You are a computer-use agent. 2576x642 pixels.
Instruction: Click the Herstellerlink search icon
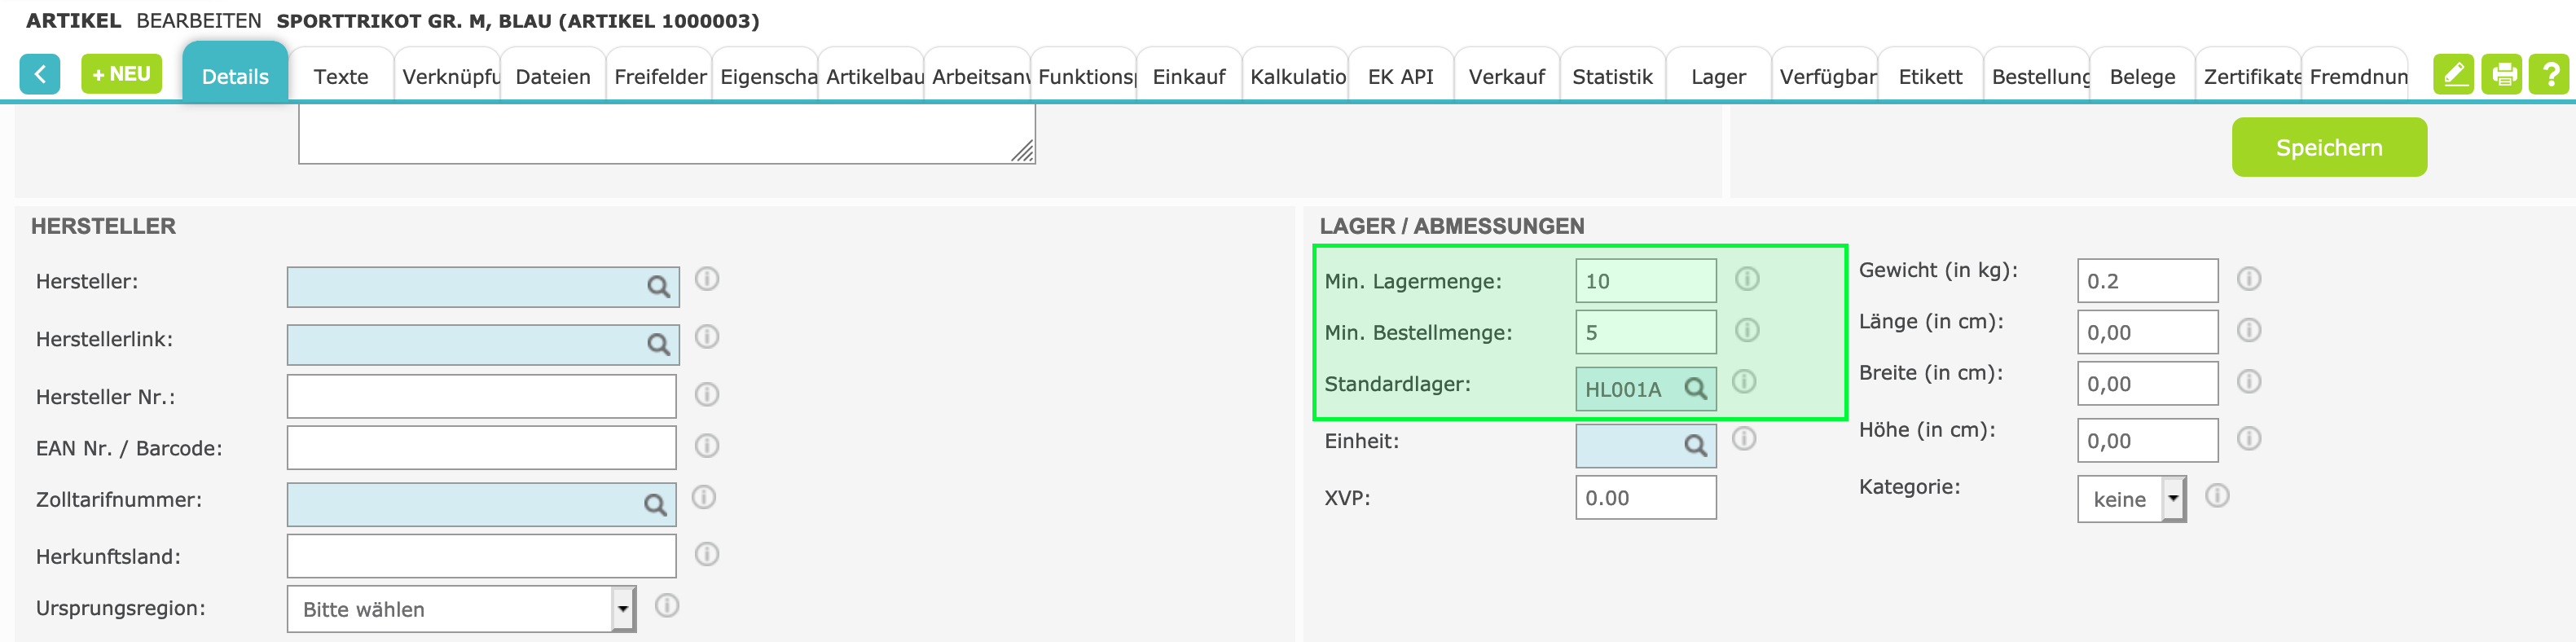tap(658, 345)
